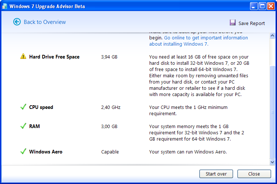
Task: Minimize the Upgrade Advisor window
Action: (x=254, y=6)
